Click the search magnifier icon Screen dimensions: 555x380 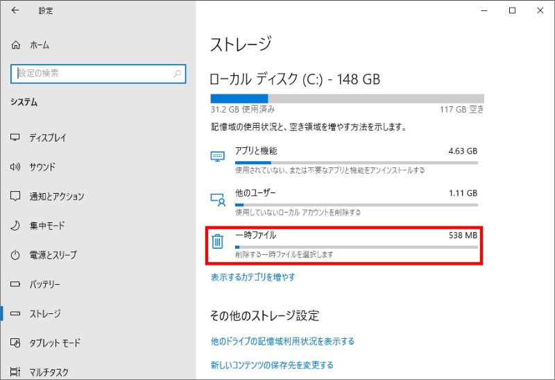[x=177, y=74]
